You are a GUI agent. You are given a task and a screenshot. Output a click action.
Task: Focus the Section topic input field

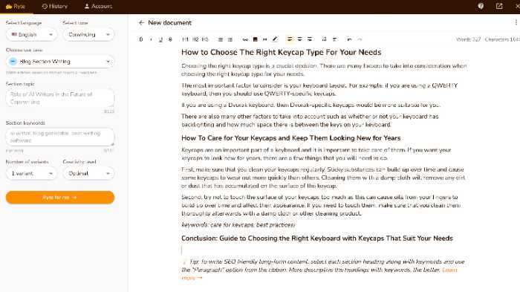(60, 98)
